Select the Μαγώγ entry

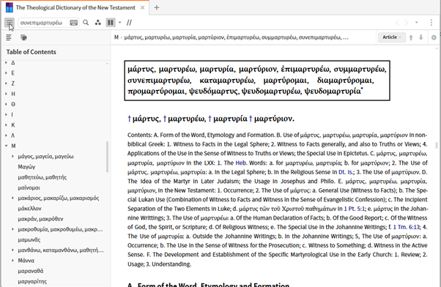click(x=26, y=167)
